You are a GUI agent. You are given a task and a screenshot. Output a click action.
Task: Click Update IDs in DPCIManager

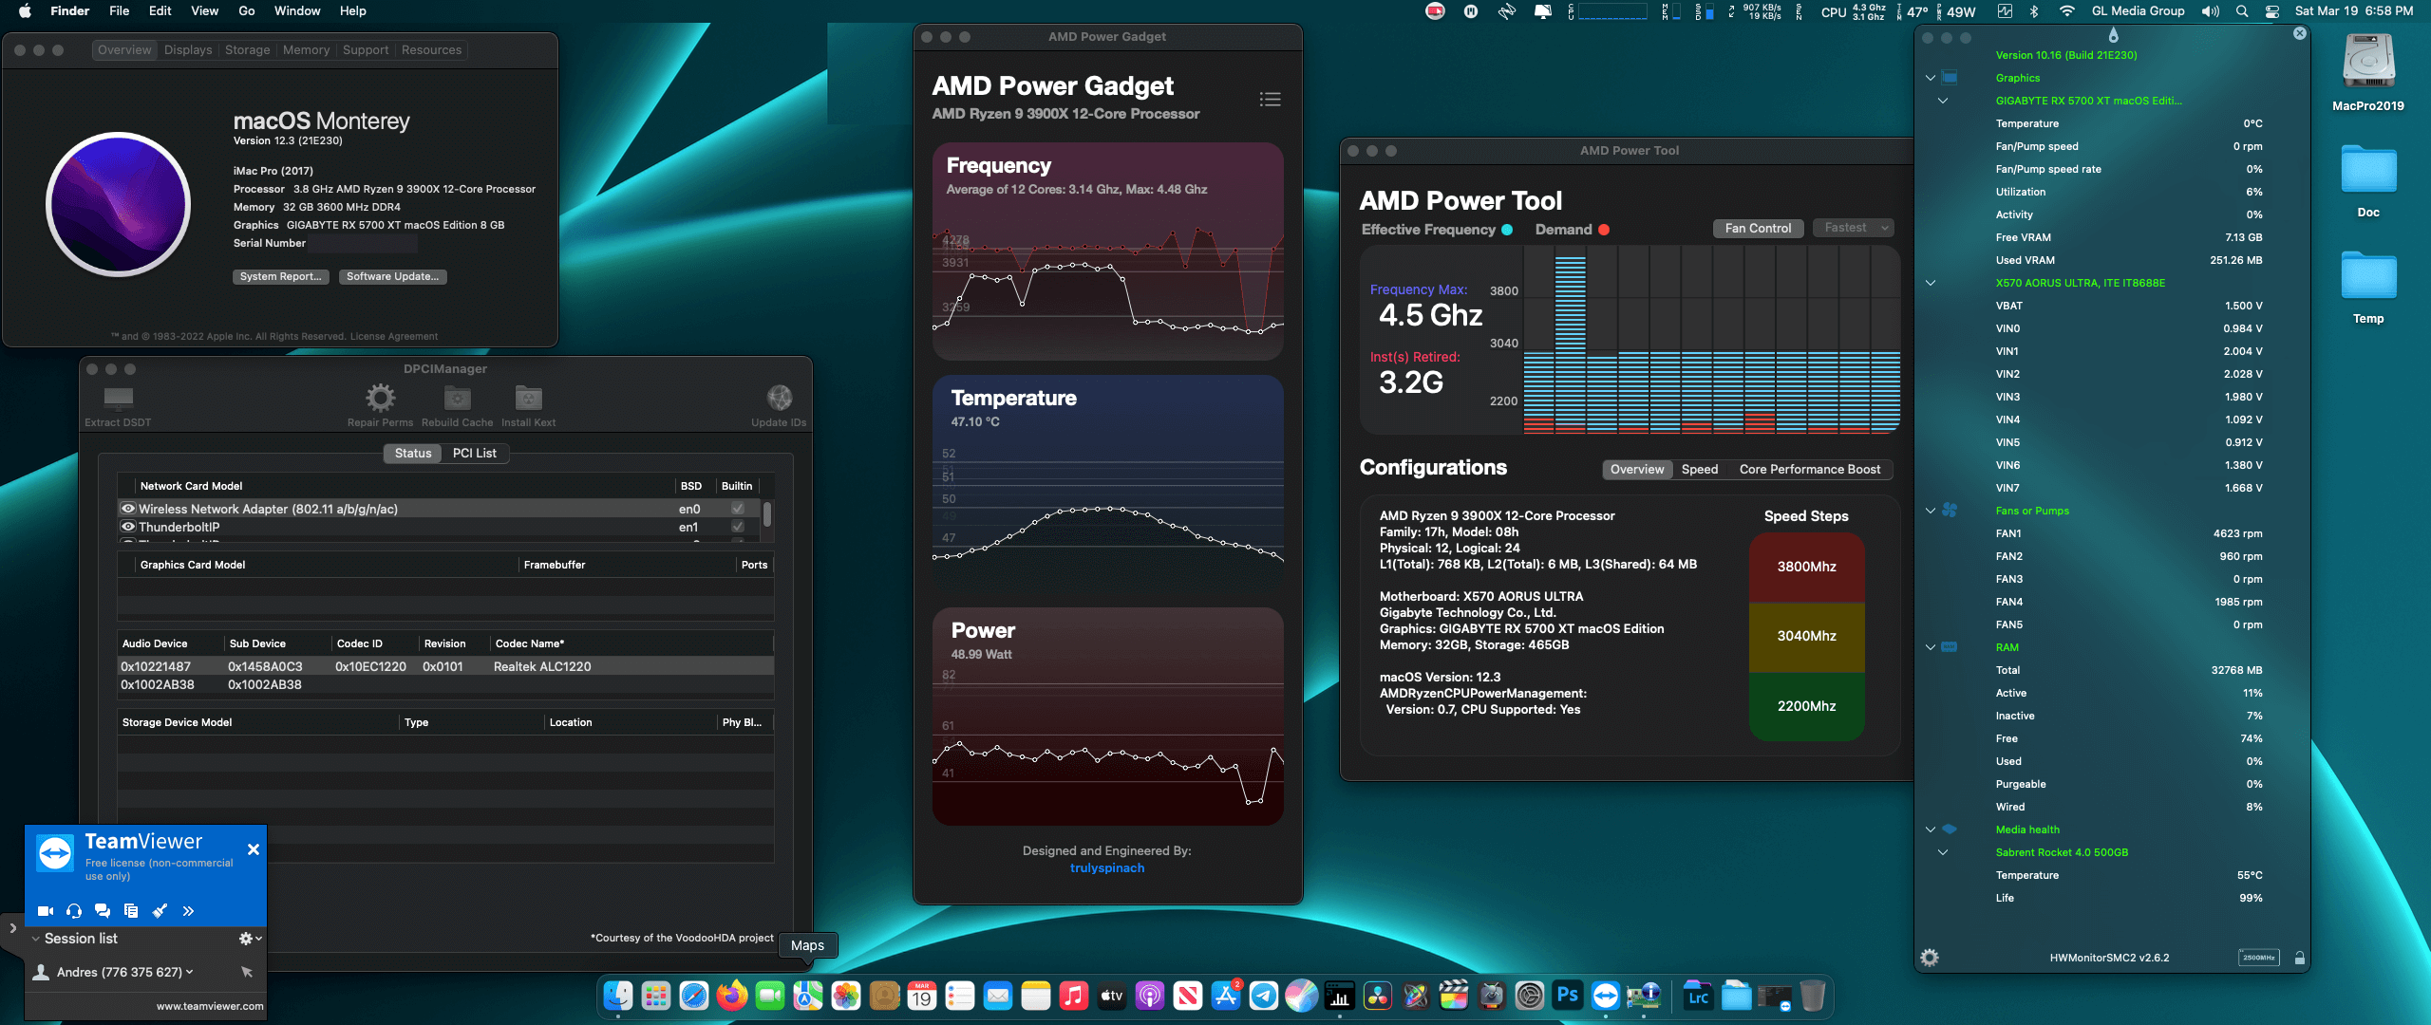pos(779,406)
